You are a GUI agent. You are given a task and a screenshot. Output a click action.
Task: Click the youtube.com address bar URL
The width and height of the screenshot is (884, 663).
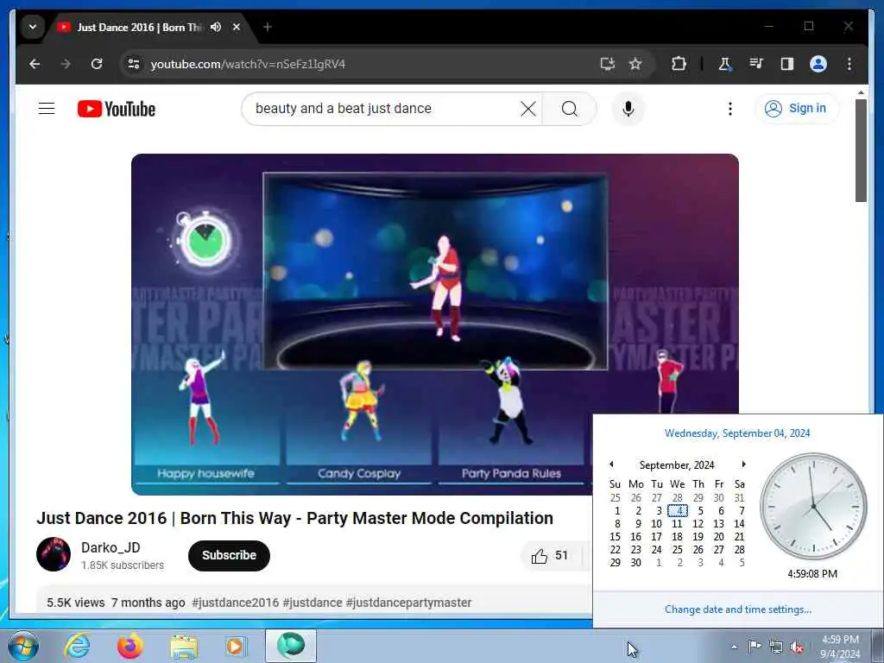248,64
